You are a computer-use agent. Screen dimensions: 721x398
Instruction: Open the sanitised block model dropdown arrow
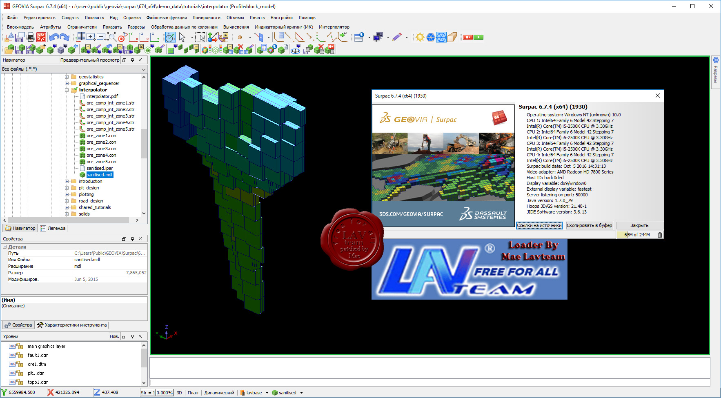301,393
